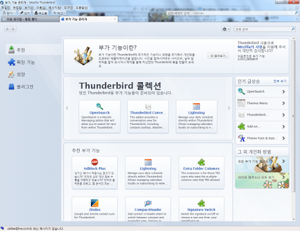Open the Message (메시지) menu
Image resolution: width=300 pixels, height=231 pixels.
click(55, 8)
